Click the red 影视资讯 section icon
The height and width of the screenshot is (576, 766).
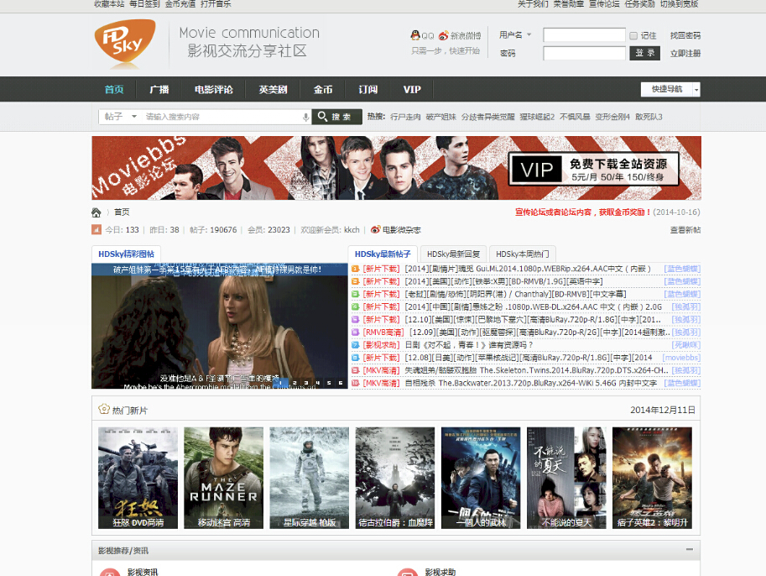click(110, 572)
